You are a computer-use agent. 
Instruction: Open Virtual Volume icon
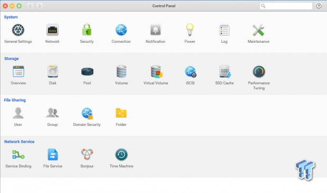pyautogui.click(x=157, y=71)
